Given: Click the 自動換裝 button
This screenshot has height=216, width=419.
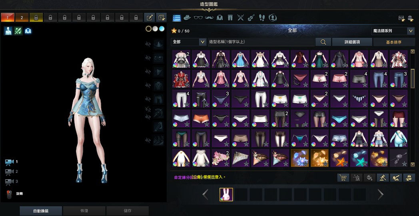Looking at the screenshot, I should [x=41, y=211].
